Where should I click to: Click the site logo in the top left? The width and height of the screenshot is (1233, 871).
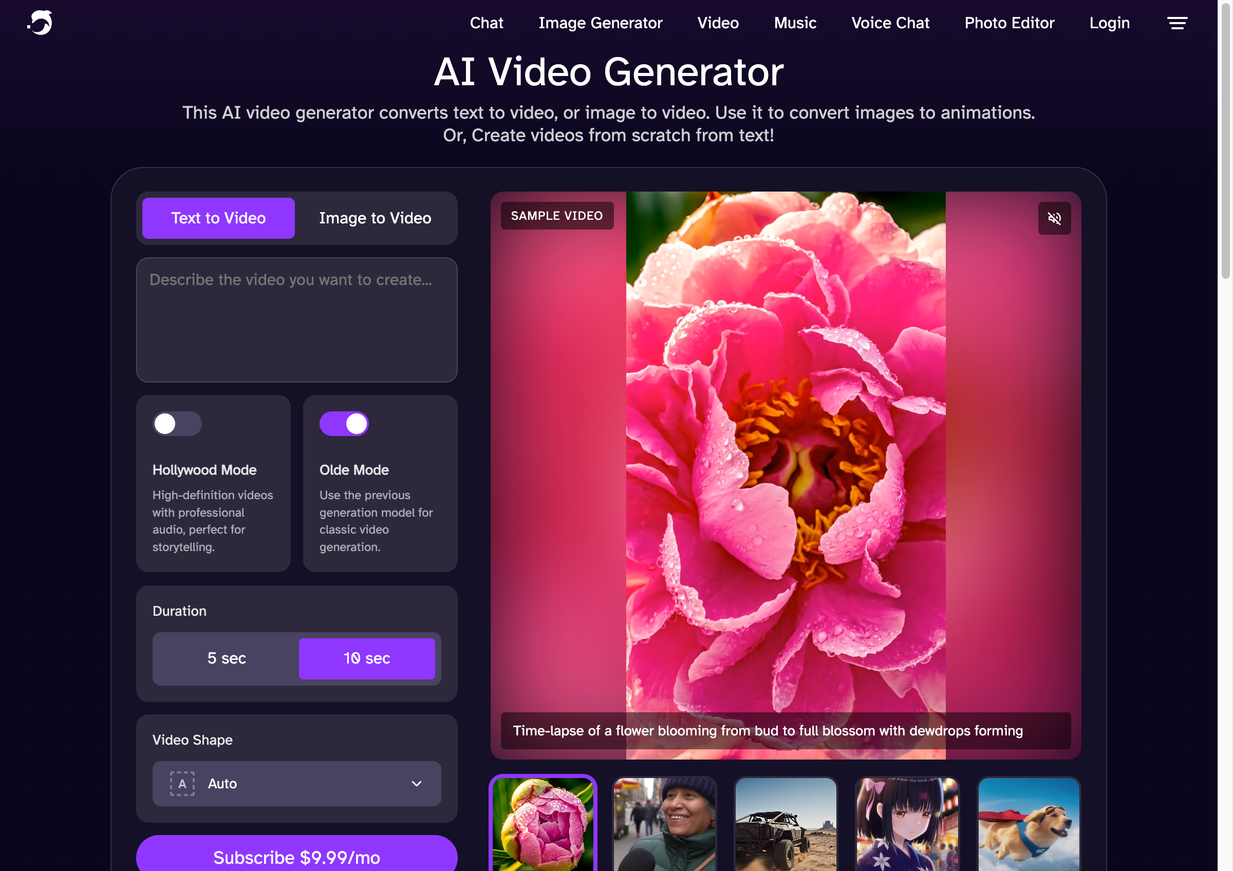[x=40, y=23]
